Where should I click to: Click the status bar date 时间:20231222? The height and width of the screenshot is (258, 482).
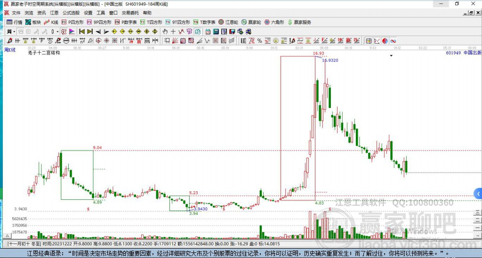pos(56,244)
